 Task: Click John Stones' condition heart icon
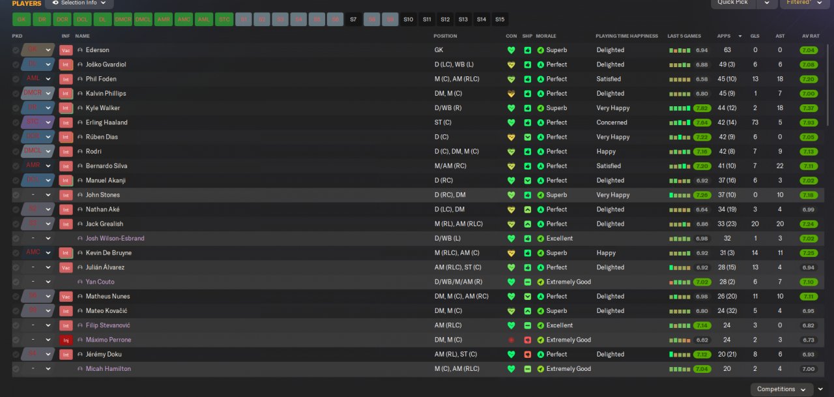pyautogui.click(x=511, y=195)
